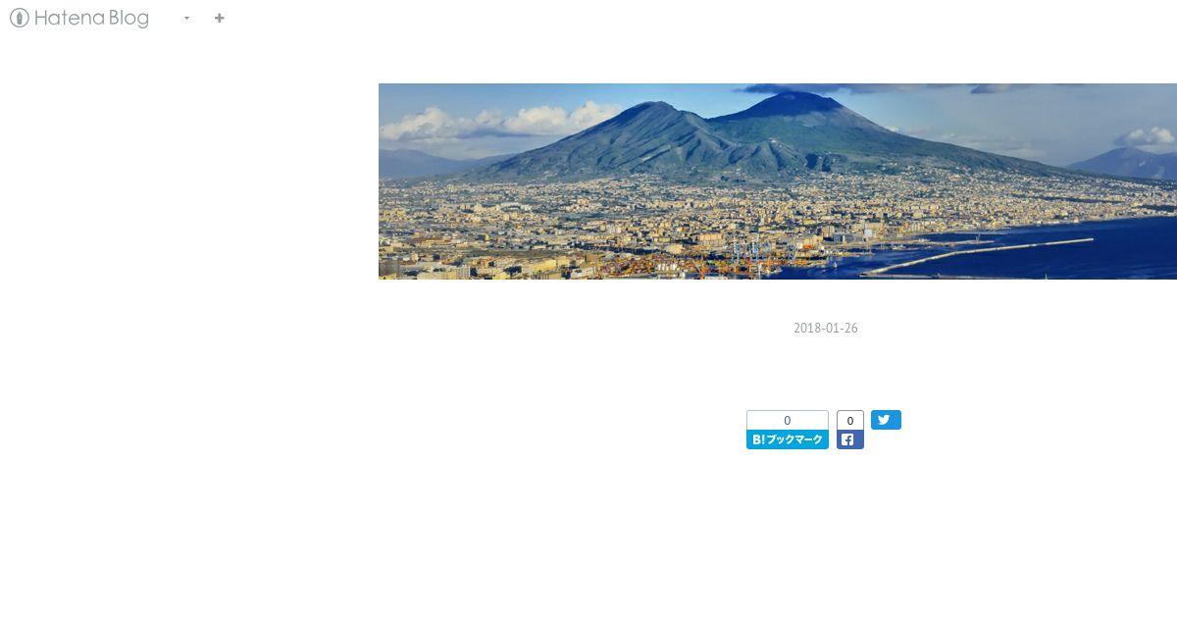Share the post via Facebook icon
The image size is (1177, 618).
[x=849, y=439]
